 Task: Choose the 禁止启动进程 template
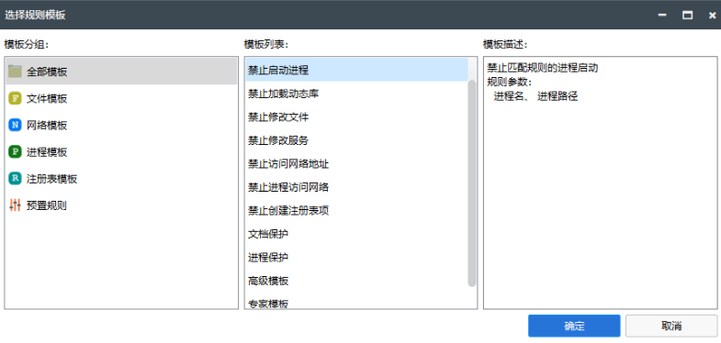pyautogui.click(x=356, y=71)
